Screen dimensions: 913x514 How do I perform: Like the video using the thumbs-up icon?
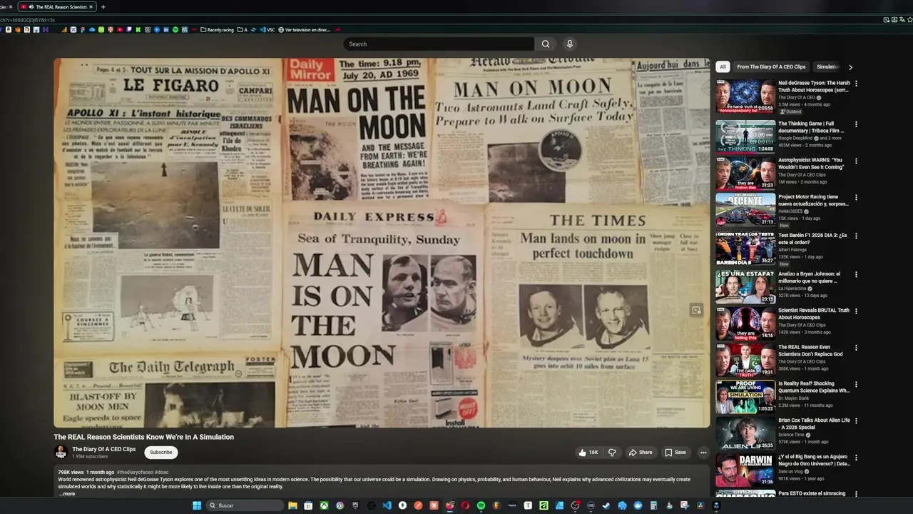coord(588,453)
